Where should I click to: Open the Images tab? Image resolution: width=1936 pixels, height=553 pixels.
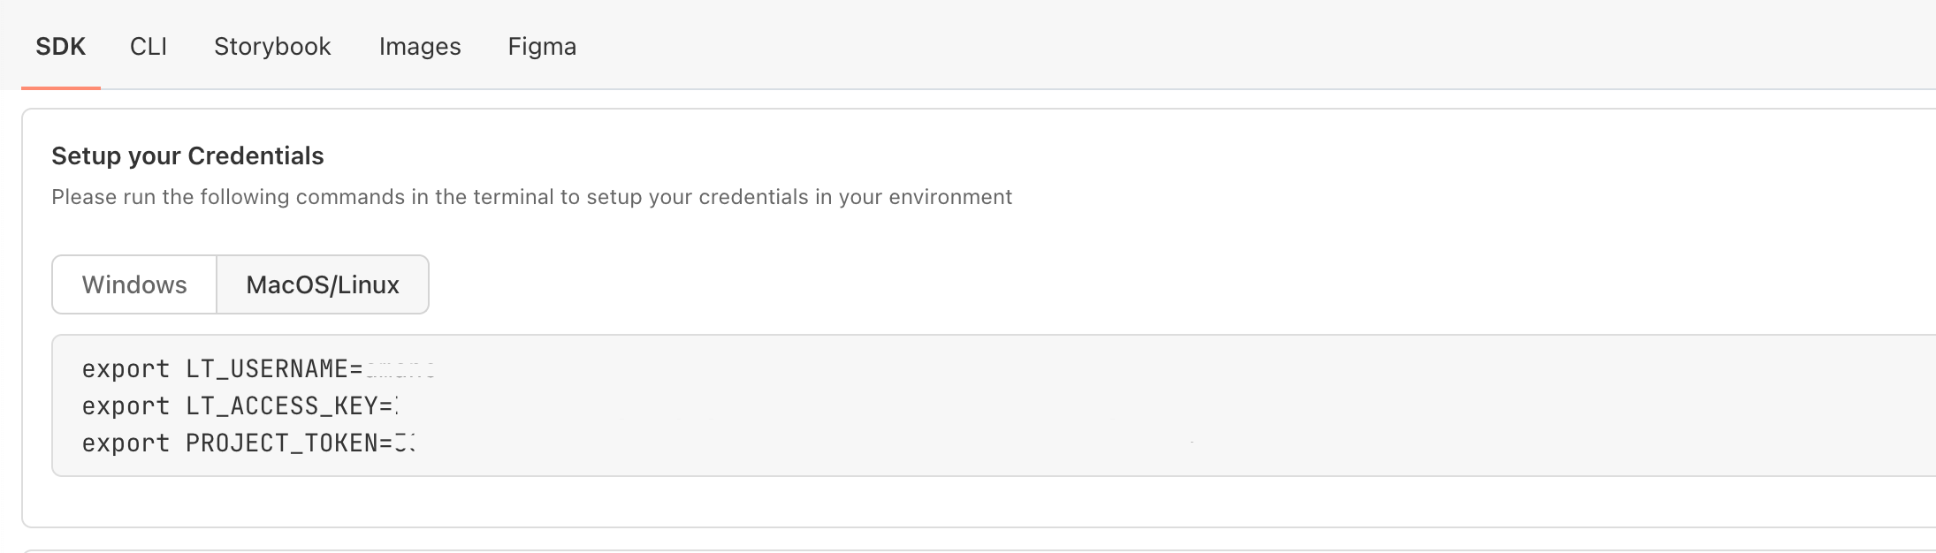pos(420,46)
